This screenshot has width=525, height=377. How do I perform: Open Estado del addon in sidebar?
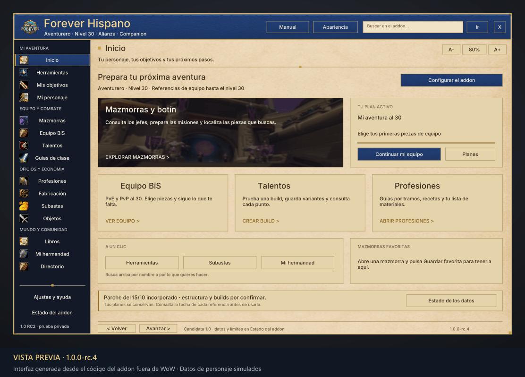(52, 313)
